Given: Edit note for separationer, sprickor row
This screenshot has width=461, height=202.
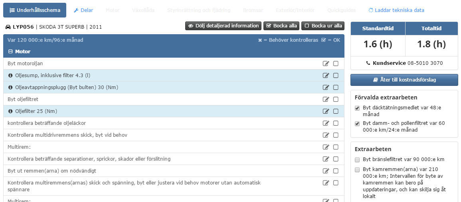Looking at the screenshot, I should [x=326, y=159].
